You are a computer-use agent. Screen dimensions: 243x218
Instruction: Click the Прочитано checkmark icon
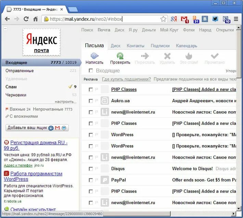(x=215, y=56)
